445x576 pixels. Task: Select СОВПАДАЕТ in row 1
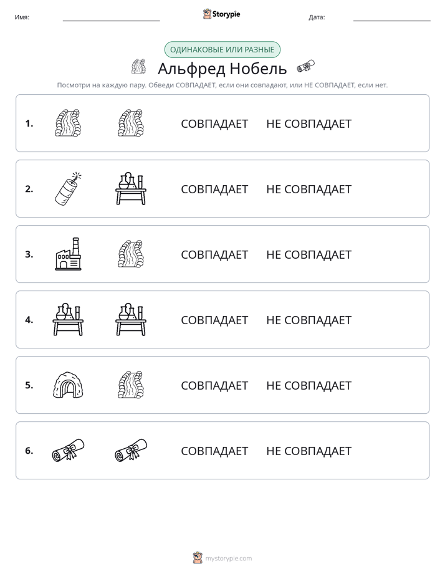(x=214, y=124)
